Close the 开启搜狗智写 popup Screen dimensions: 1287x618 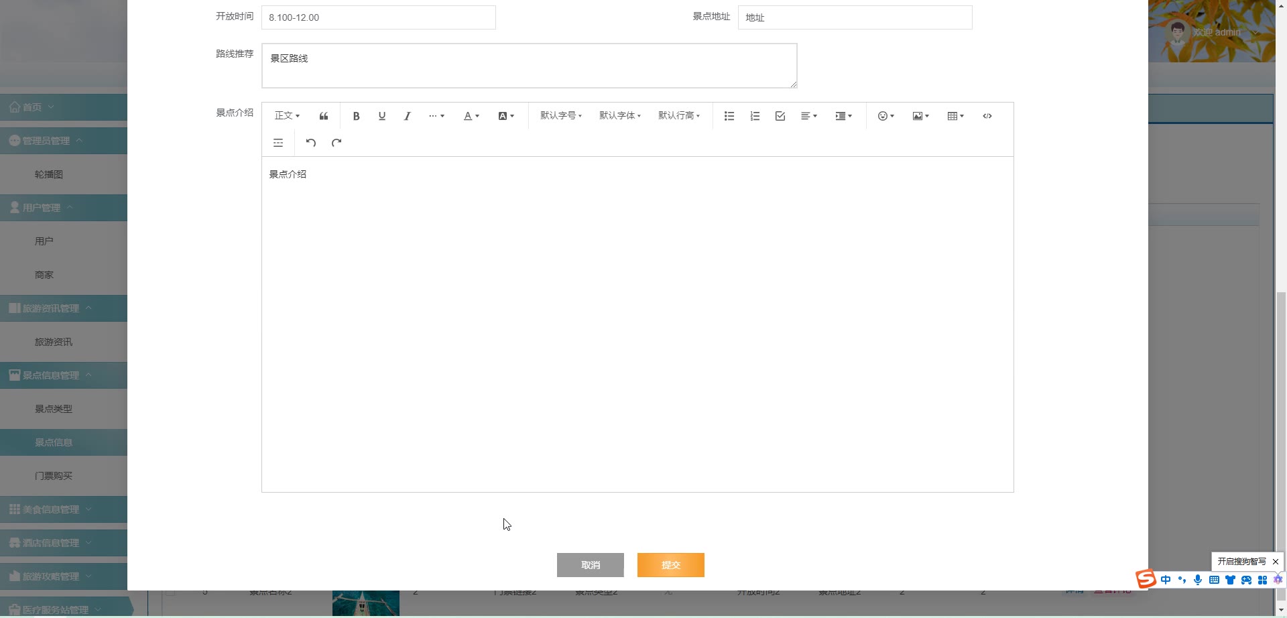pos(1275,562)
